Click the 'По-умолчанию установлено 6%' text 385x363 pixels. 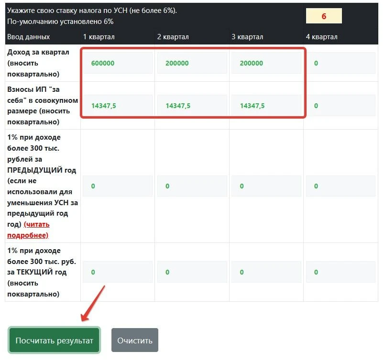(x=60, y=22)
